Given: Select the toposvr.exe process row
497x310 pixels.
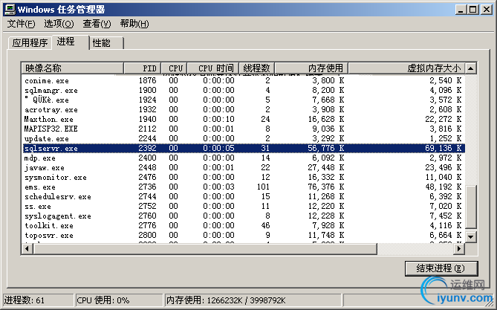Looking at the screenshot, I should pos(244,235).
